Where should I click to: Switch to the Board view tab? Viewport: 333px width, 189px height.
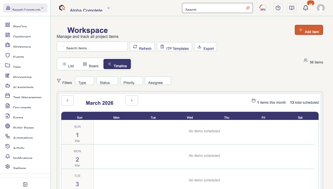click(x=91, y=64)
